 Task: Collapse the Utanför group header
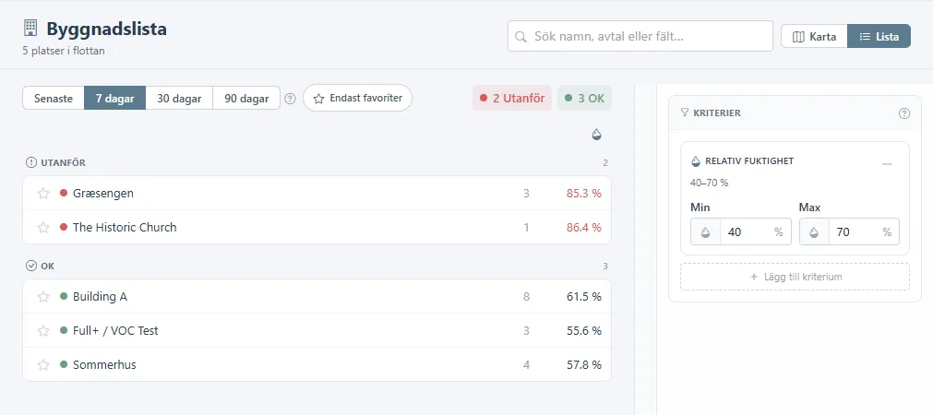coord(317,163)
